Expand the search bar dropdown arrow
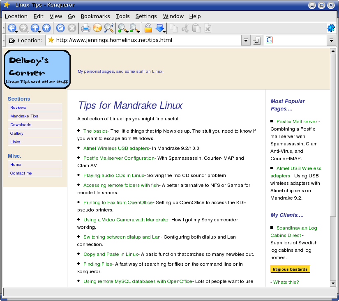Viewport: 339px width, 301px height. [331, 40]
